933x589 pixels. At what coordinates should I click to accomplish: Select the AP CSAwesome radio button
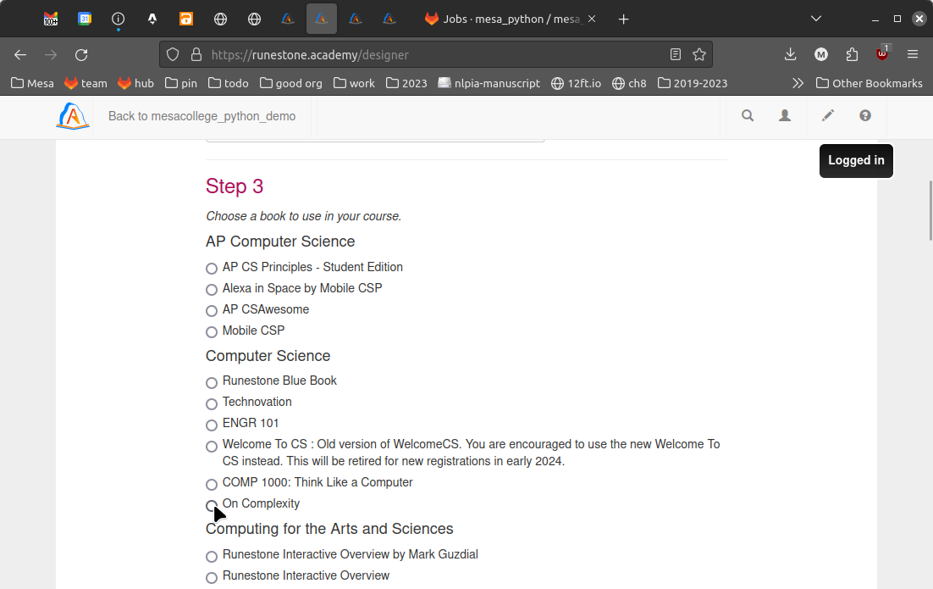pyautogui.click(x=212, y=311)
